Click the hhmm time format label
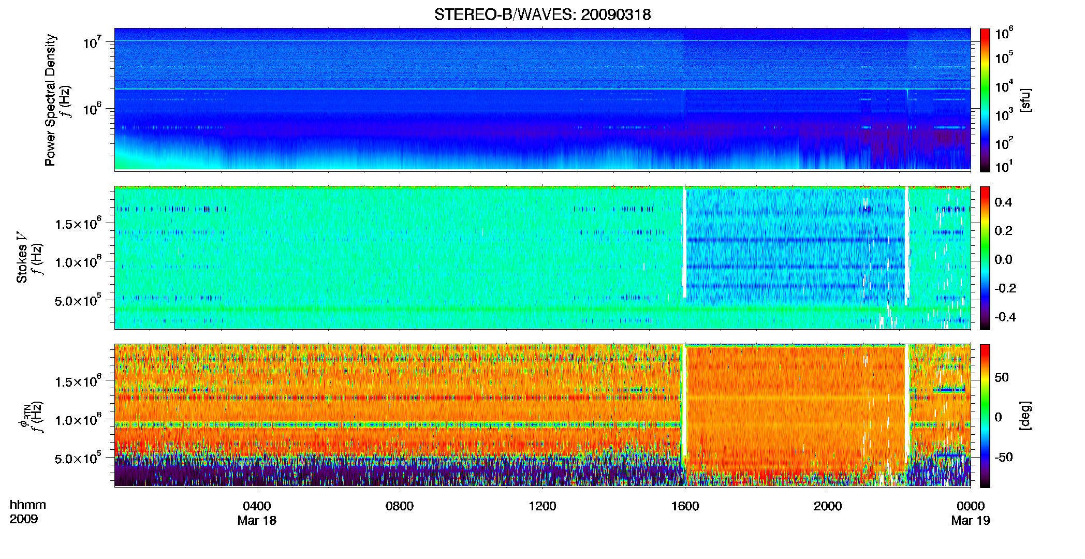Screen dimensions: 1085x559 (x=28, y=505)
